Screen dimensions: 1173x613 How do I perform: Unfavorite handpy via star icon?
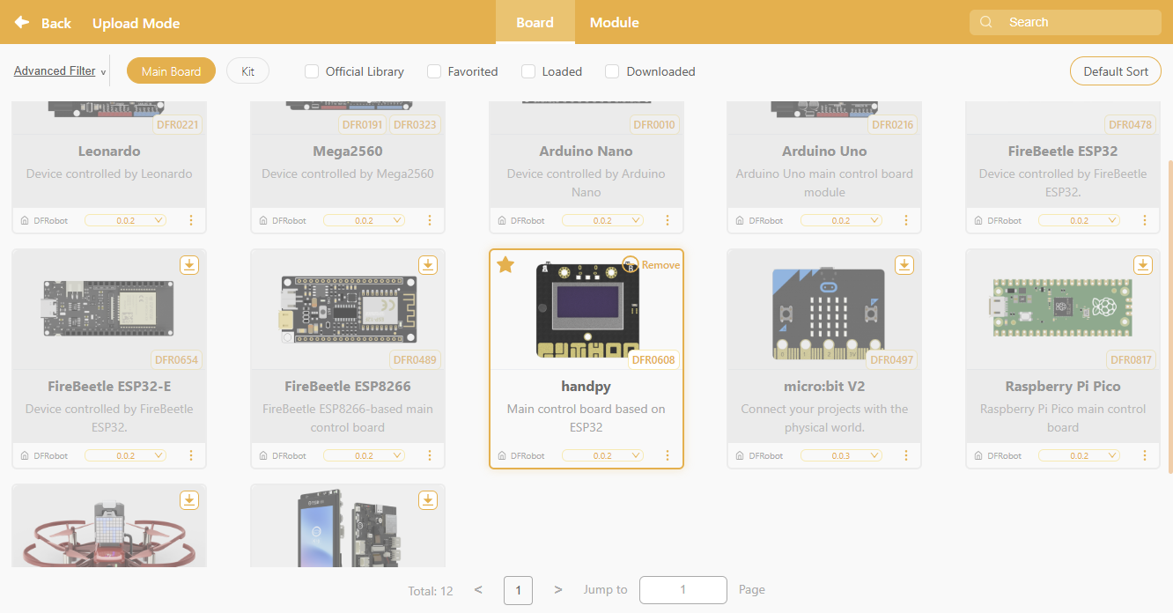[505, 264]
